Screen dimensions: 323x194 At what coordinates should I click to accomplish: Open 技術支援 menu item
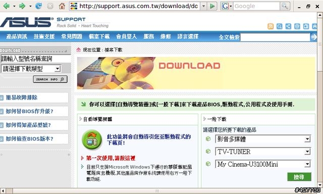click(x=44, y=36)
